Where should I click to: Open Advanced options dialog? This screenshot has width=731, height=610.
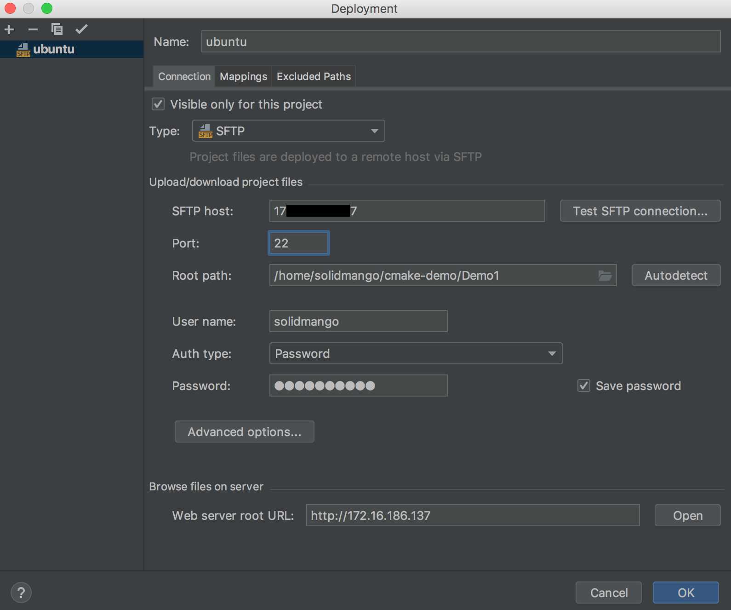pyautogui.click(x=245, y=432)
